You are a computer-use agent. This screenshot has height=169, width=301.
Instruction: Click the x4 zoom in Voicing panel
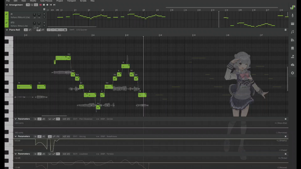[68, 136]
